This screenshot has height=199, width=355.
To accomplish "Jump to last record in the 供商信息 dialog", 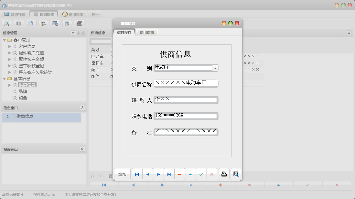I will click(169, 174).
